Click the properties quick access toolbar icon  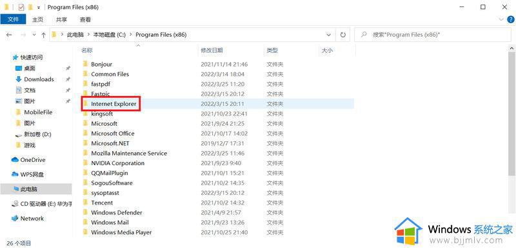21,7
